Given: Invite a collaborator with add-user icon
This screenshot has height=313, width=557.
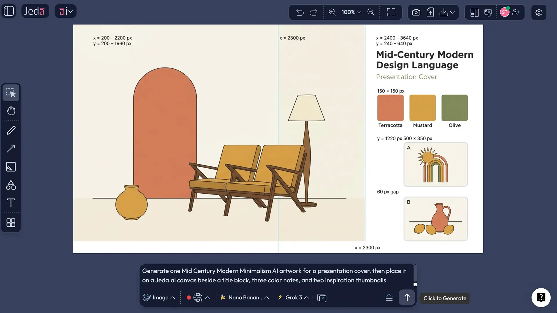Looking at the screenshot, I should pos(516,12).
